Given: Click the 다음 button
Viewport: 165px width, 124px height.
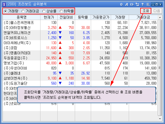Looking at the screenshot, I should [157, 11].
